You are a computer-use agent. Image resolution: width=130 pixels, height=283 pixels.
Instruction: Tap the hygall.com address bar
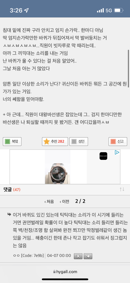(65, 272)
